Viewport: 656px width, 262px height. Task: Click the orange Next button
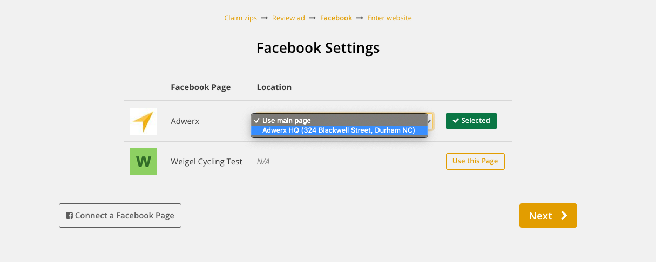click(548, 216)
